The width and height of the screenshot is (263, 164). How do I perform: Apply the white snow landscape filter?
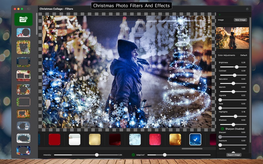(75, 139)
